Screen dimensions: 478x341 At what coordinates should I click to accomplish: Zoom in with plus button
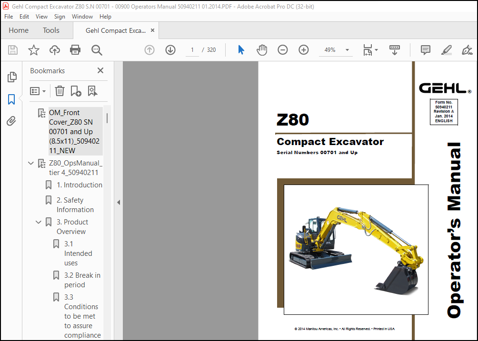coord(304,50)
